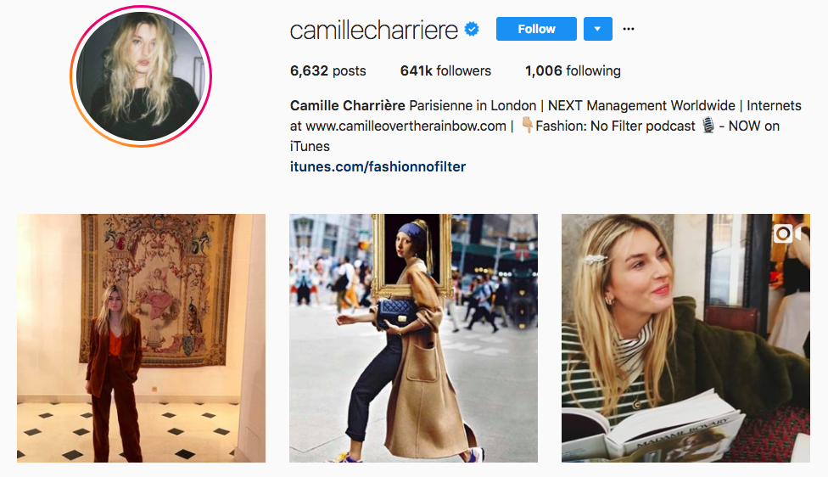Click the Camille Charrière bold bio name
Image resolution: width=828 pixels, height=477 pixels.
point(348,105)
